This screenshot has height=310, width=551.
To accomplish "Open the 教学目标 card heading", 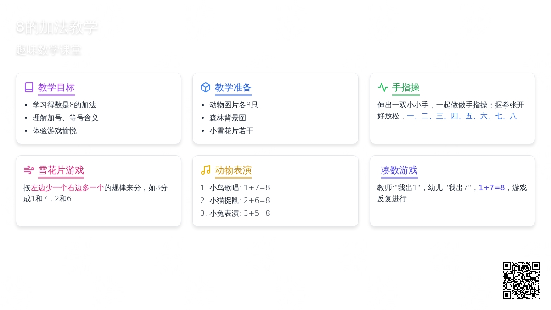I will tap(56, 88).
